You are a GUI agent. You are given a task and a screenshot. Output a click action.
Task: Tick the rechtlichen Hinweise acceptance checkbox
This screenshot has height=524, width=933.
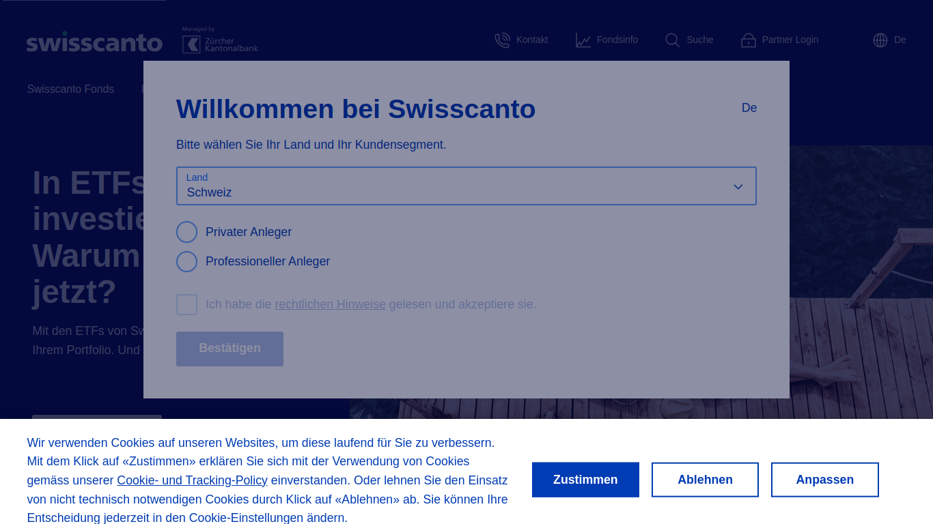coord(186,304)
